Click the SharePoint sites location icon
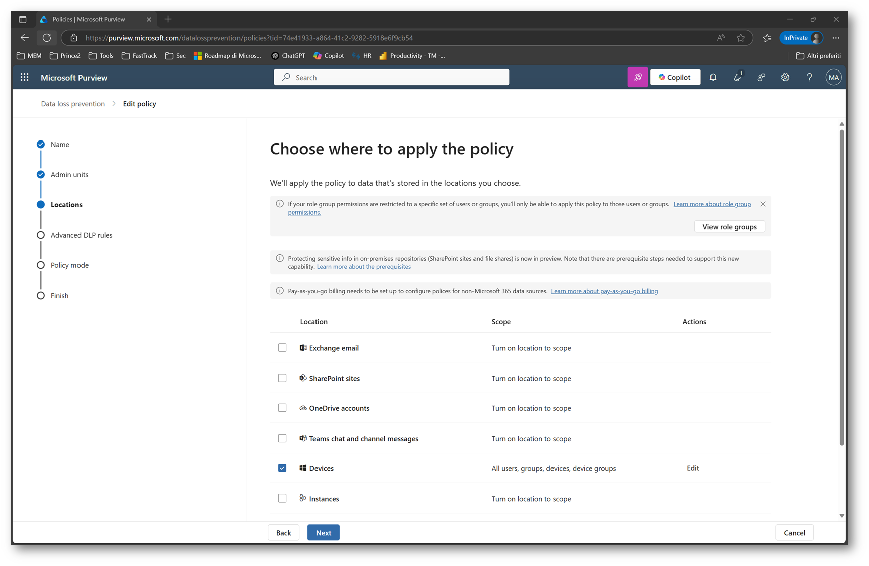 303,378
